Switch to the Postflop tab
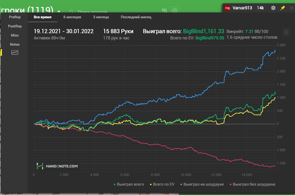Screen dimensions: 295x195 click(15, 26)
